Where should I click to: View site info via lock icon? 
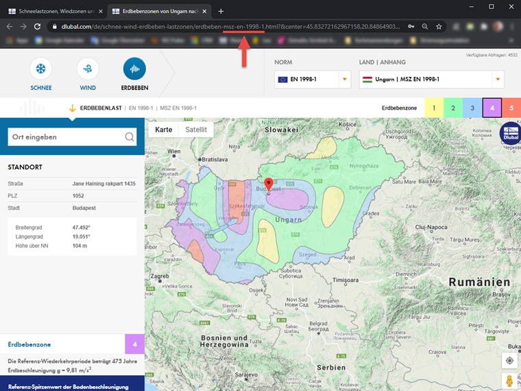[x=54, y=27]
